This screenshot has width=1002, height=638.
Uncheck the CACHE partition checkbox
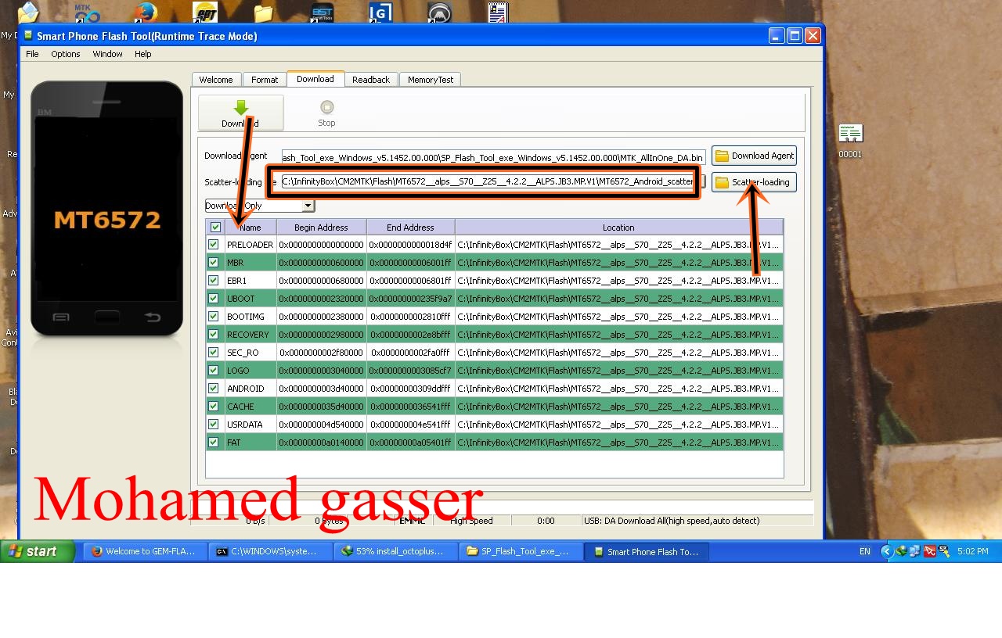pos(213,407)
